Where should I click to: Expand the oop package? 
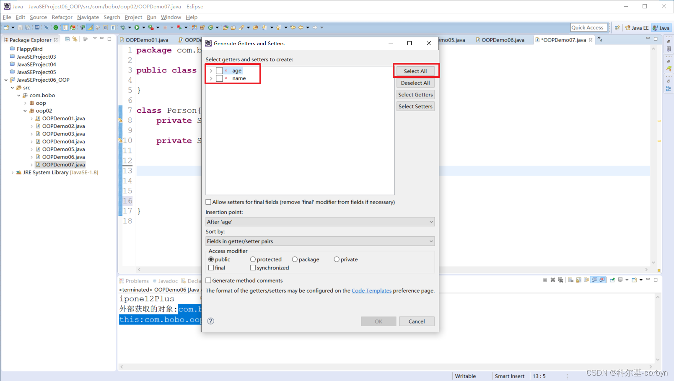(x=25, y=103)
